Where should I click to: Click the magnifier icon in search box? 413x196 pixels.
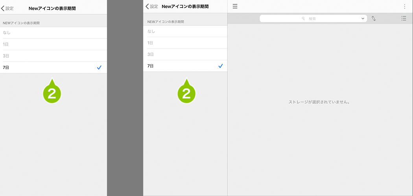(303, 19)
